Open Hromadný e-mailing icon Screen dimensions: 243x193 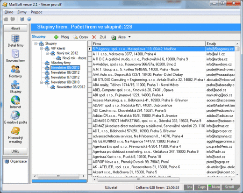coord(15,131)
